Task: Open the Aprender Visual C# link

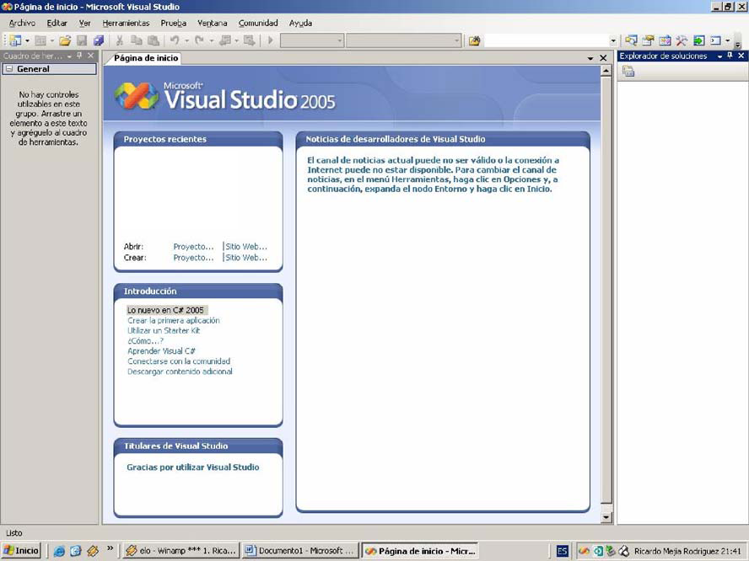Action: point(161,351)
